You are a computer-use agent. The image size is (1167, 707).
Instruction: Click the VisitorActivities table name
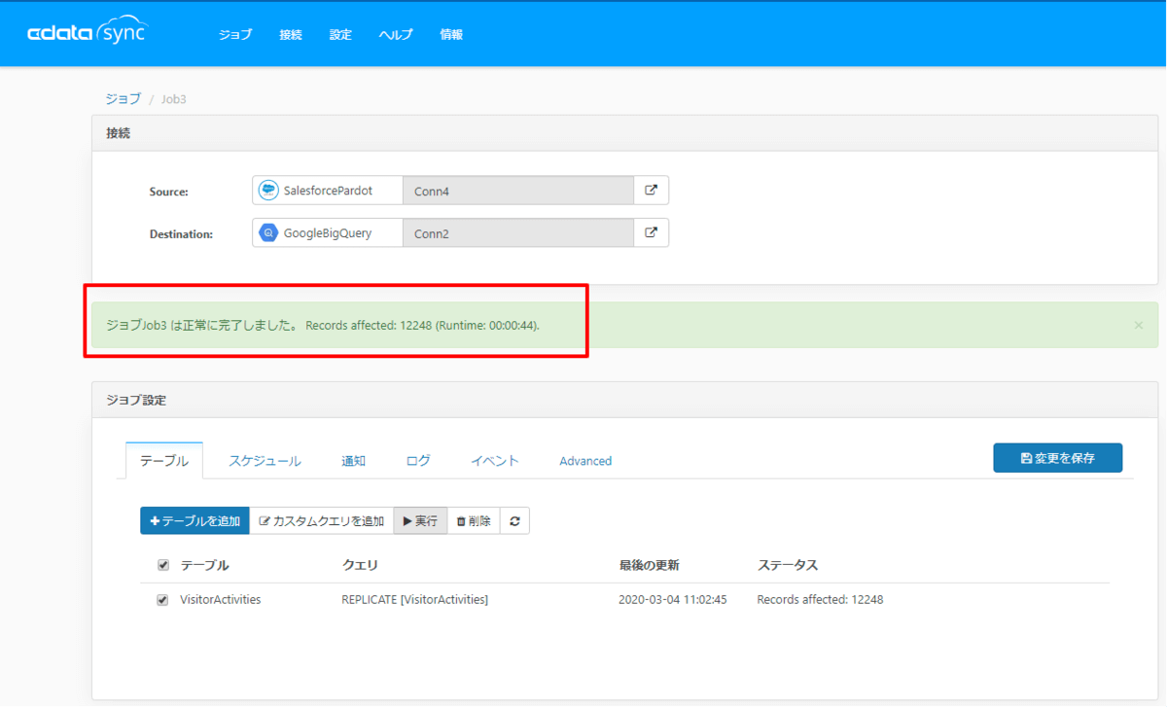click(x=220, y=600)
